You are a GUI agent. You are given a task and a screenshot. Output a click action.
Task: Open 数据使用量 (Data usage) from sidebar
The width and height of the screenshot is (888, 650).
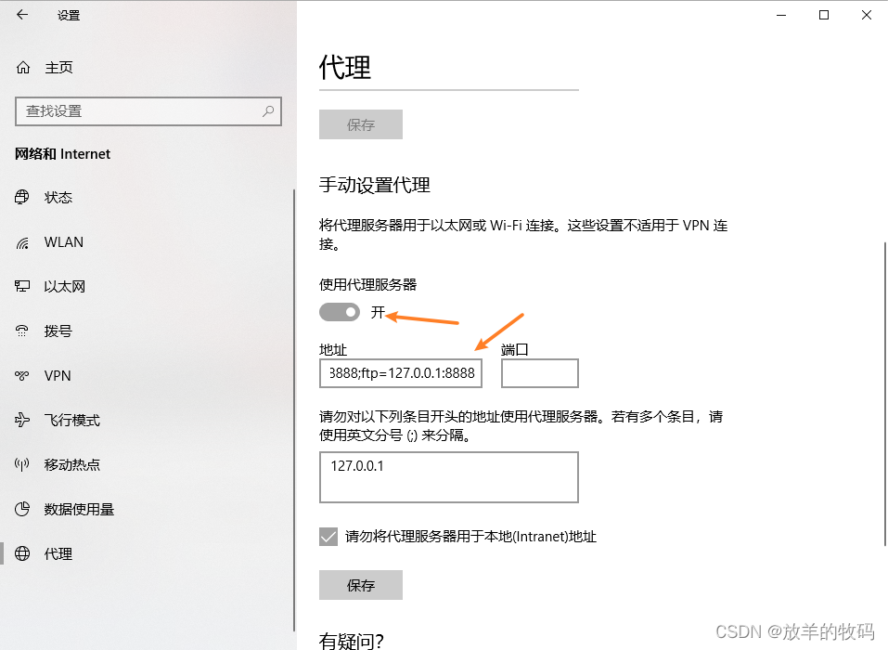22,509
